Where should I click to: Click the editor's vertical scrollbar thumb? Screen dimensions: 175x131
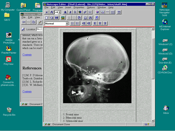tap(153, 59)
